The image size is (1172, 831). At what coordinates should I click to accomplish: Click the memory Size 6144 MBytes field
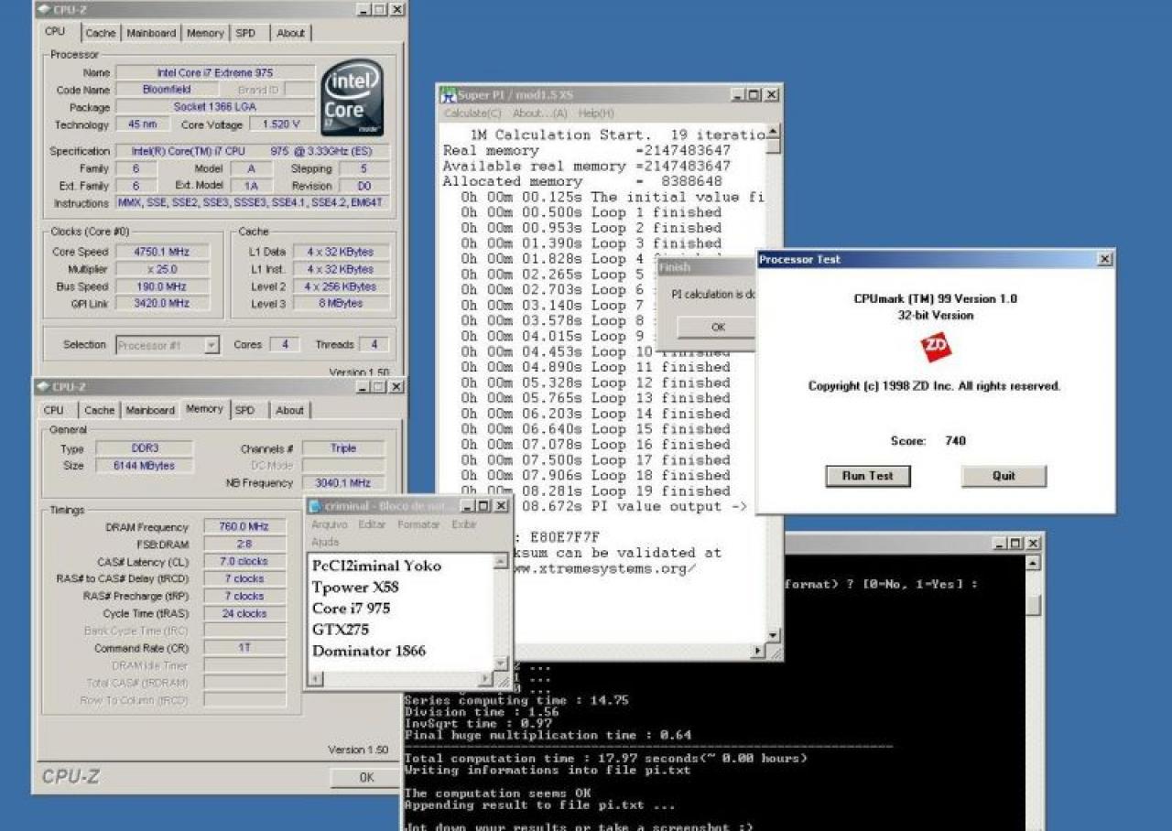pyautogui.click(x=145, y=466)
